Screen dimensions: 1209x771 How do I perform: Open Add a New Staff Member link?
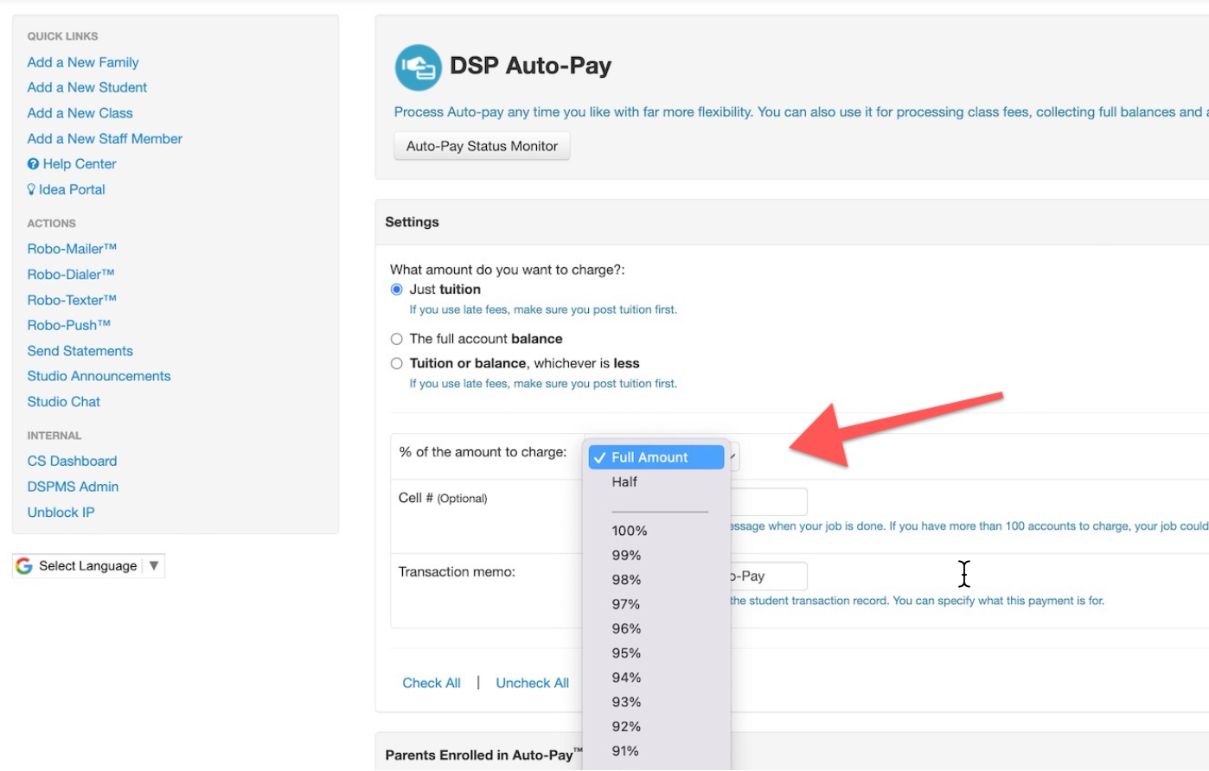(x=105, y=138)
